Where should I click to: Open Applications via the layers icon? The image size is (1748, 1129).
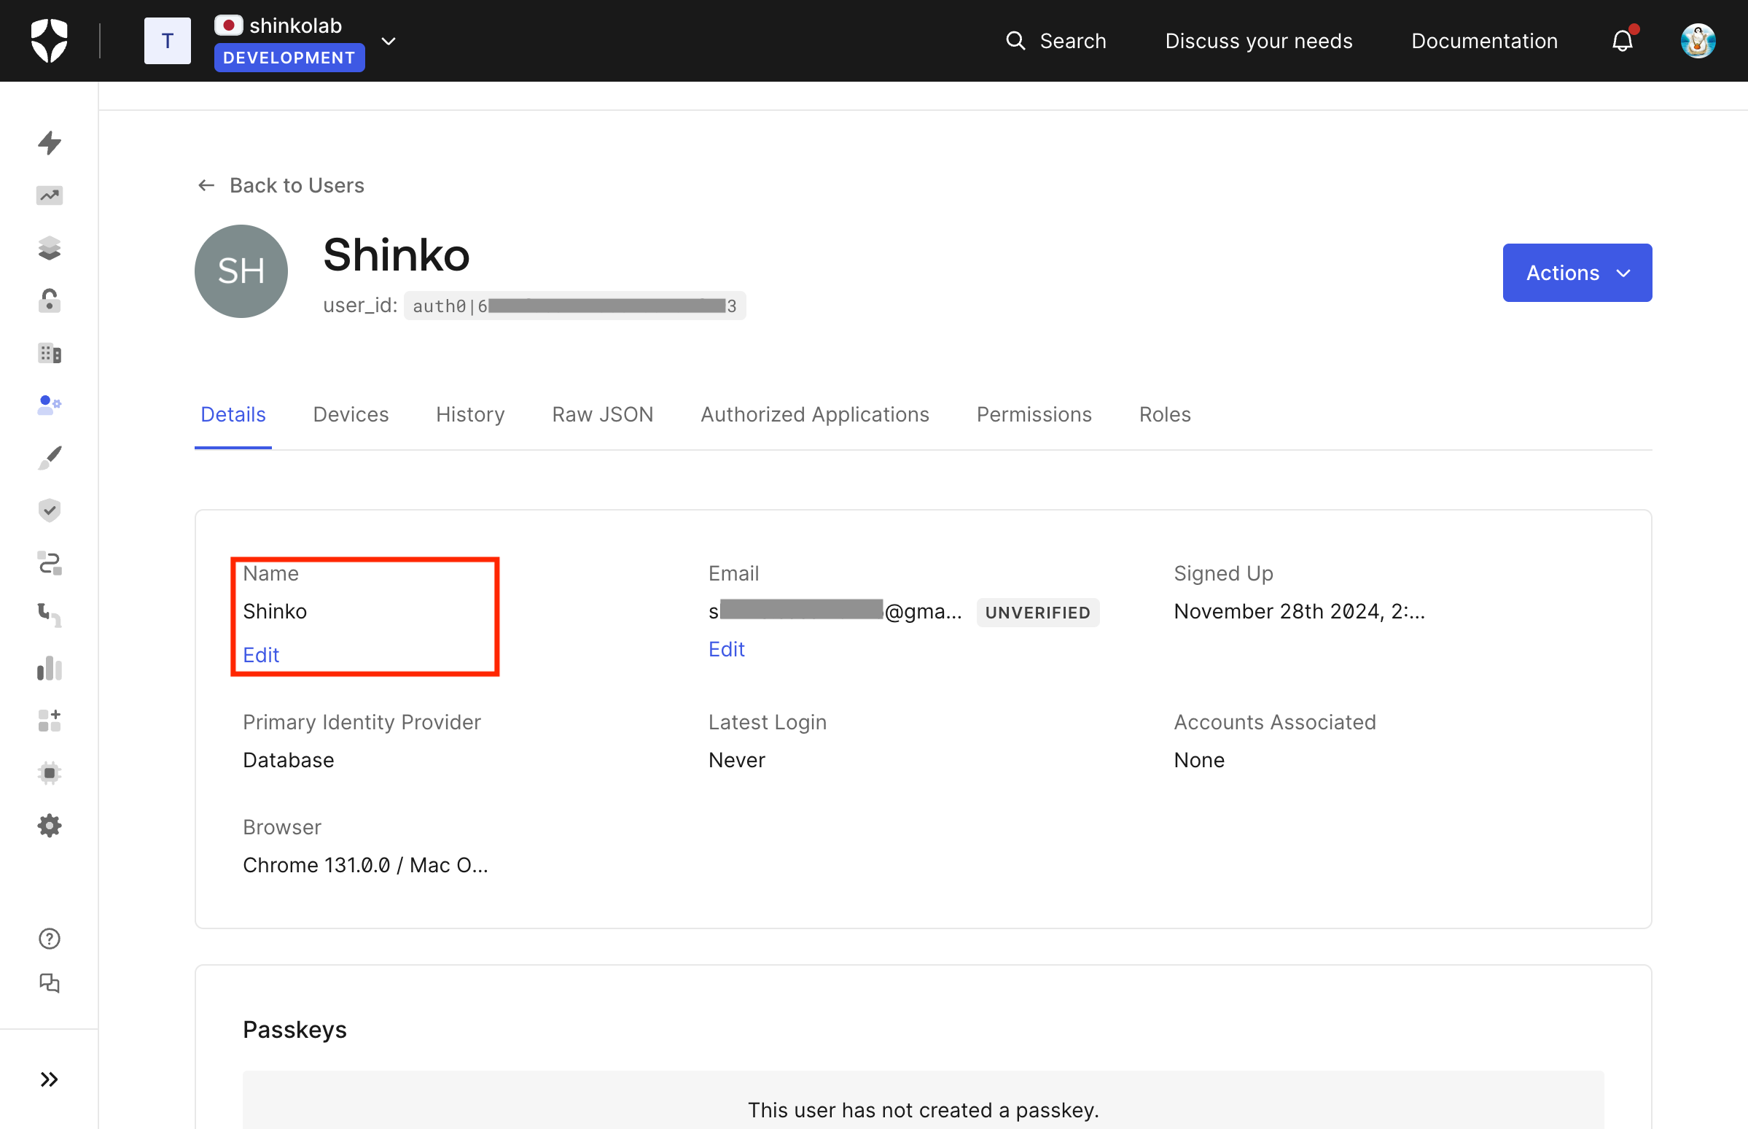pyautogui.click(x=49, y=247)
